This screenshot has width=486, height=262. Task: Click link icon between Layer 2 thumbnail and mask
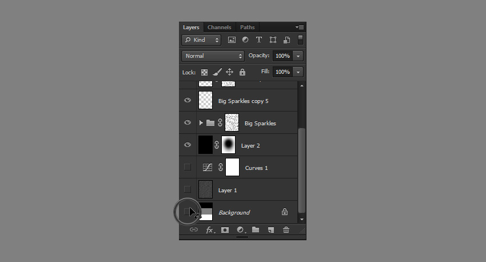point(217,145)
